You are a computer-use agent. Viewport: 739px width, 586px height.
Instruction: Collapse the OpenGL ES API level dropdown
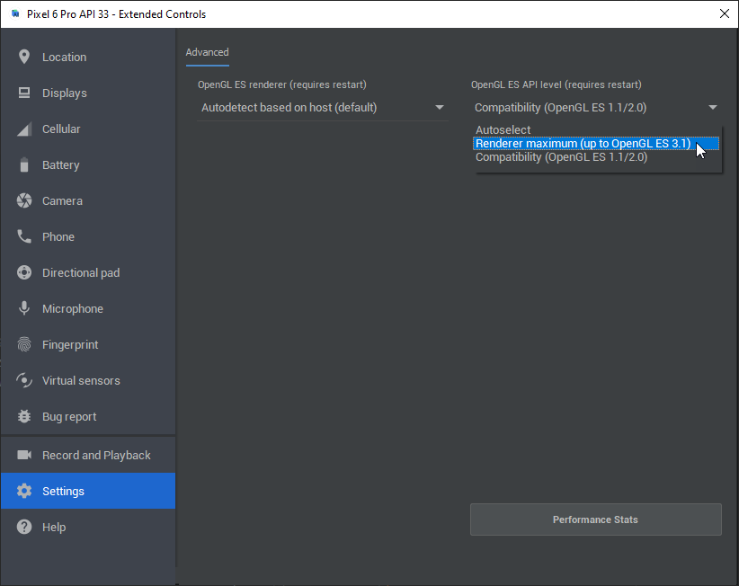[x=712, y=107]
